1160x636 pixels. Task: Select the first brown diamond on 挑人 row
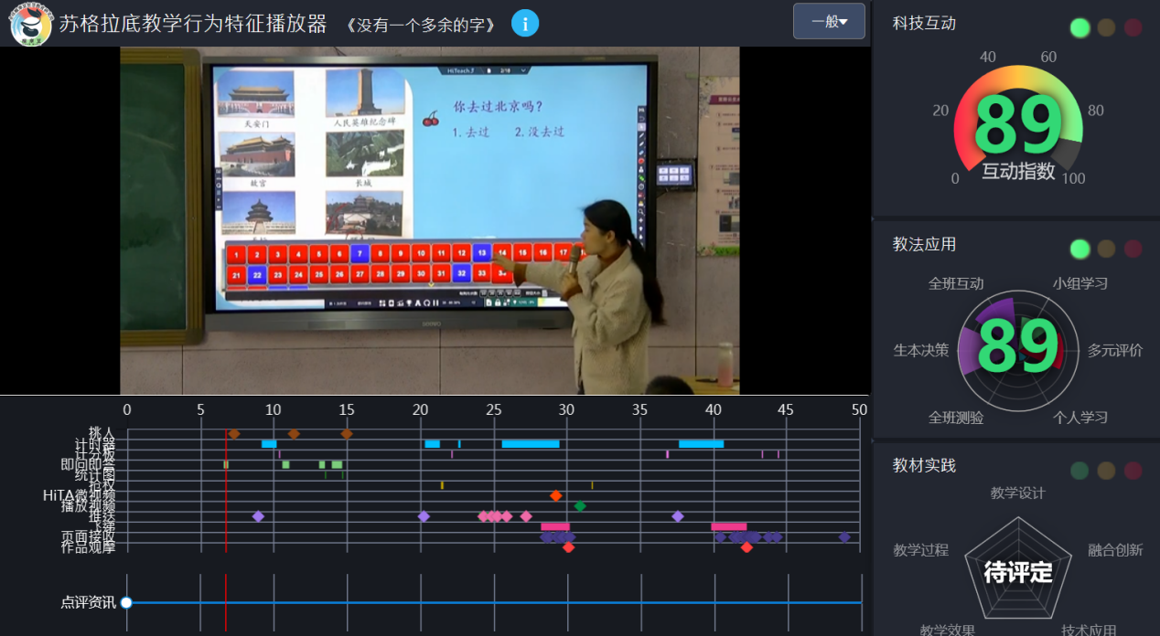(x=234, y=434)
